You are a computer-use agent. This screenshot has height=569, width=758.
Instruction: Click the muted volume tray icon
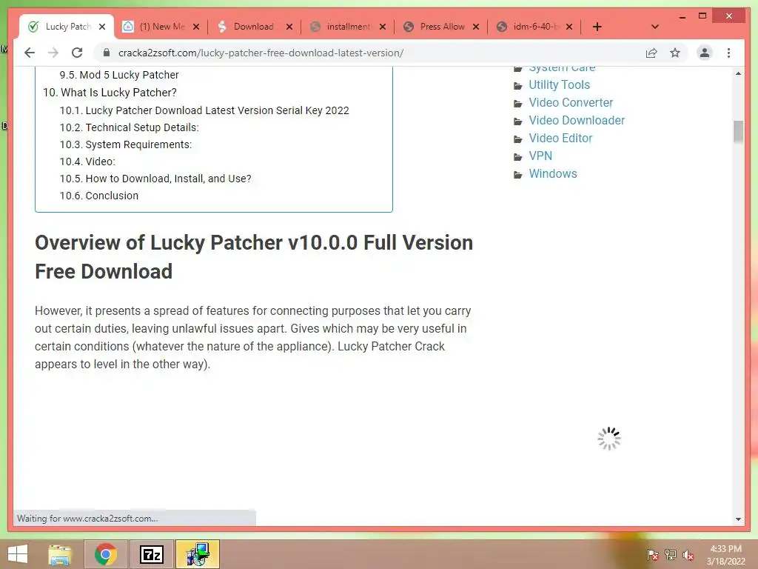click(x=688, y=555)
